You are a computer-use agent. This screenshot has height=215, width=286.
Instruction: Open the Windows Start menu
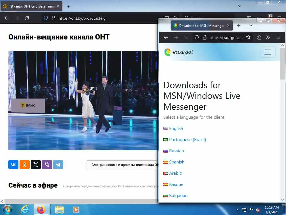(7, 209)
